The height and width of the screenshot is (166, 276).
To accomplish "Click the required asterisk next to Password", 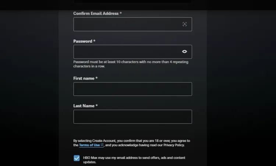I will (94, 41).
